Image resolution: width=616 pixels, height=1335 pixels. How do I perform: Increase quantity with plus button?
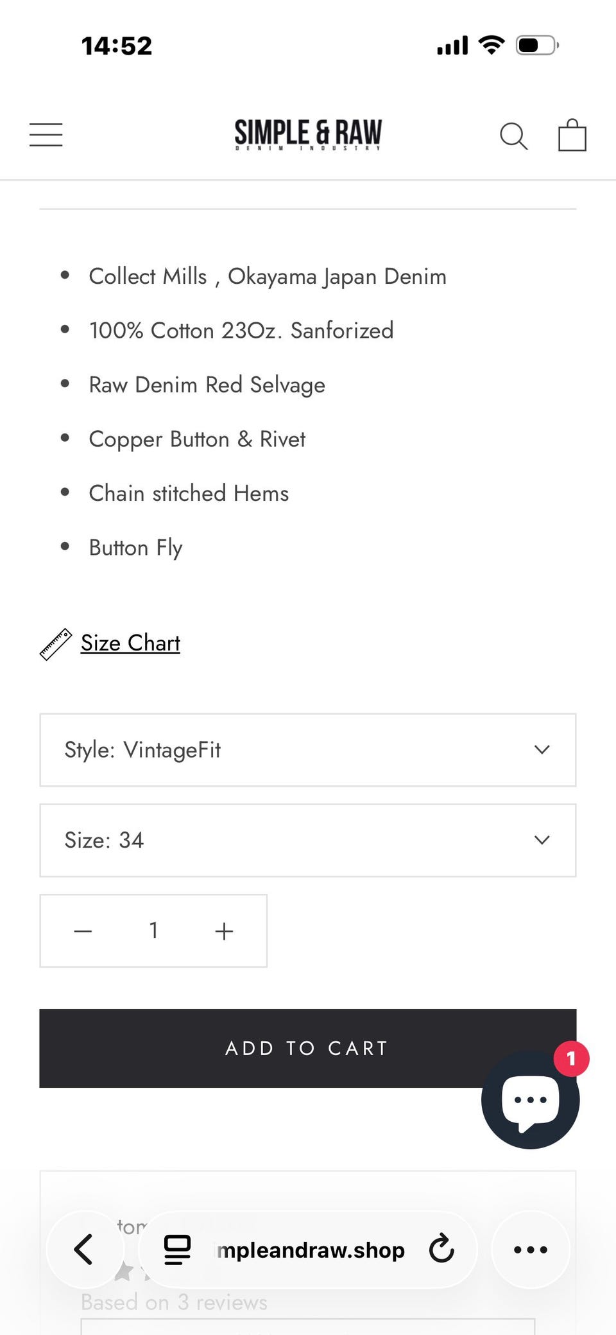(224, 931)
